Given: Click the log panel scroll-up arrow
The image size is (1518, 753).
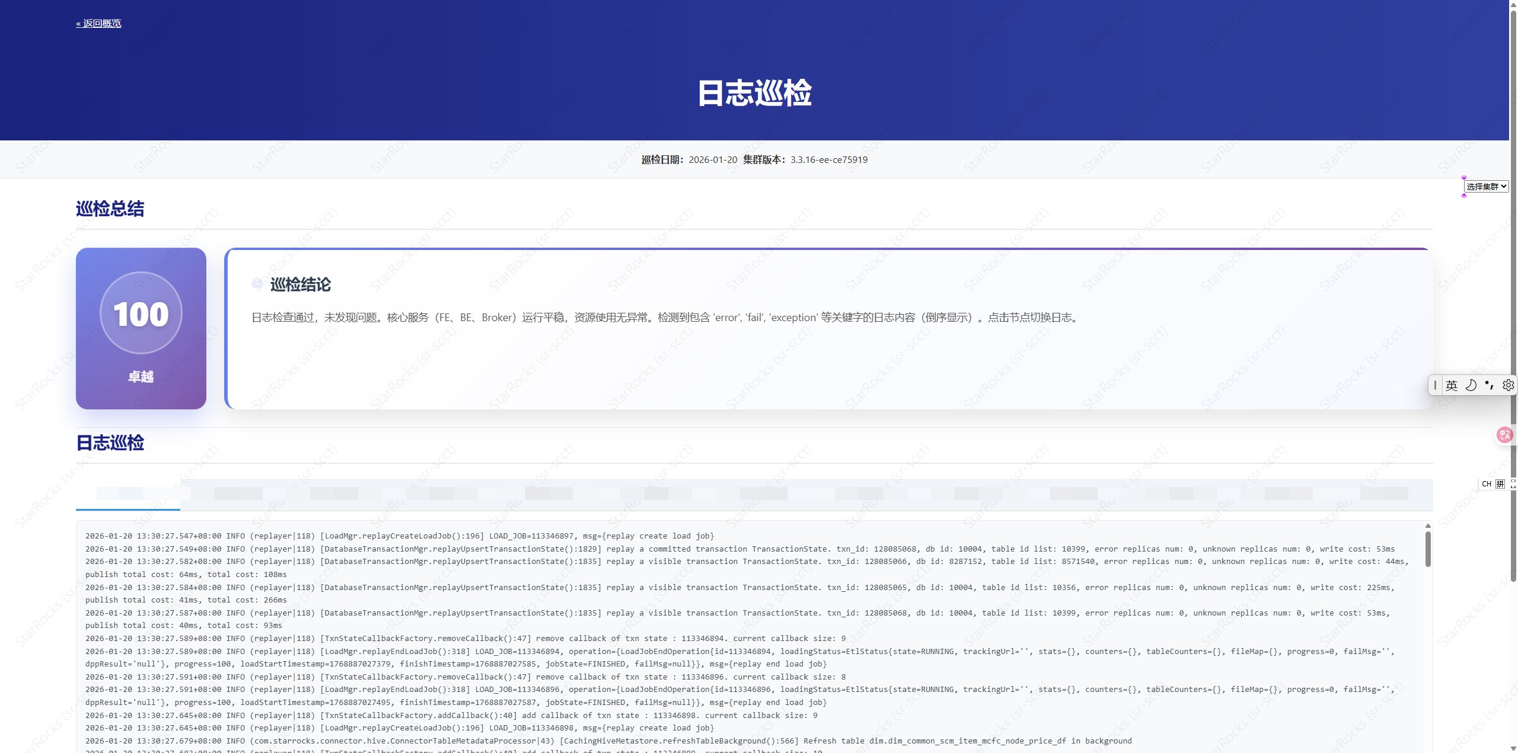Looking at the screenshot, I should coord(1428,526).
